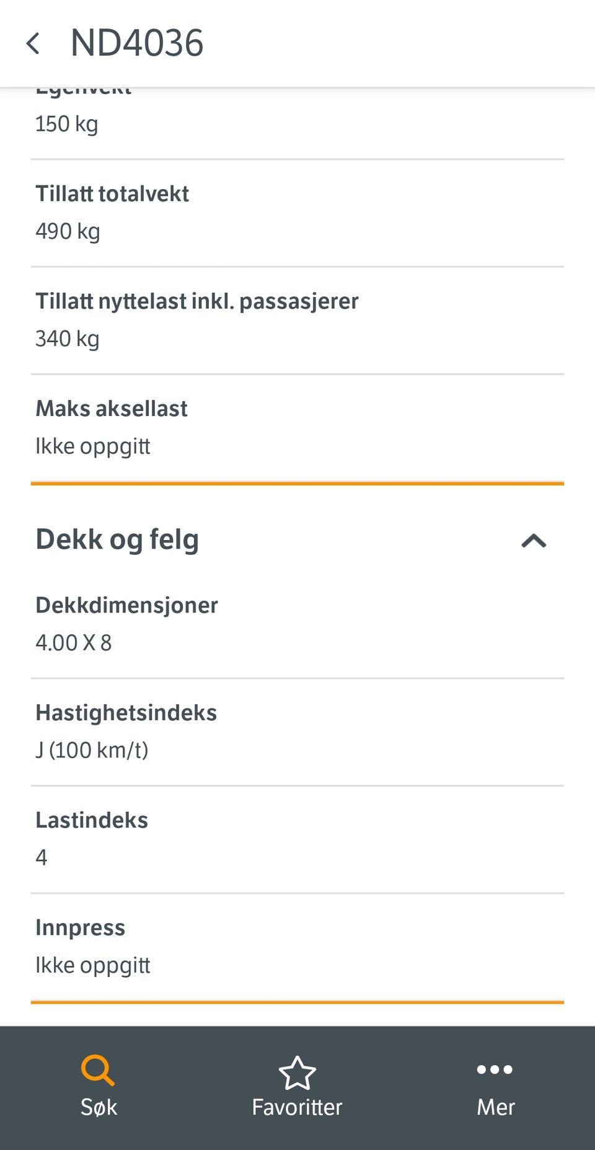Select the Innpress Ikke oppgitt entry
Viewport: 595px width, 1150px height.
pyautogui.click(x=297, y=947)
